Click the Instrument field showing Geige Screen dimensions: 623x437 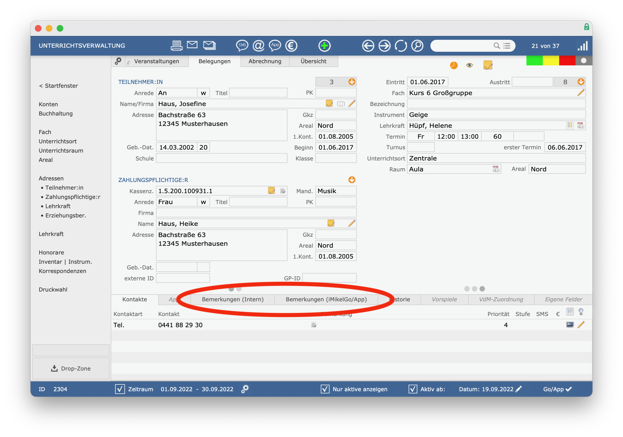(x=496, y=115)
